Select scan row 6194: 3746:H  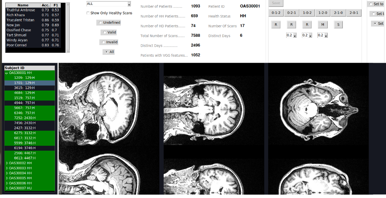(x=29, y=148)
